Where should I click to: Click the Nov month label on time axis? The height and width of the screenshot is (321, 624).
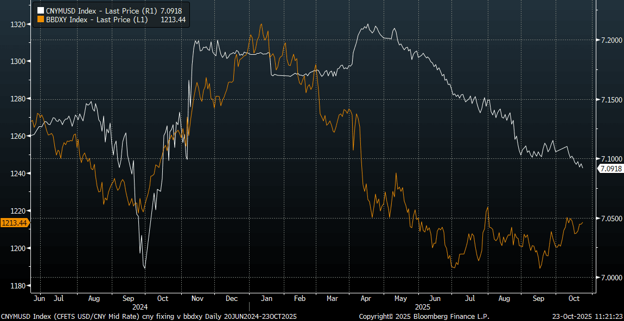(x=197, y=298)
